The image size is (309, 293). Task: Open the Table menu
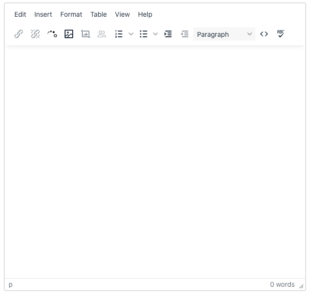(99, 14)
